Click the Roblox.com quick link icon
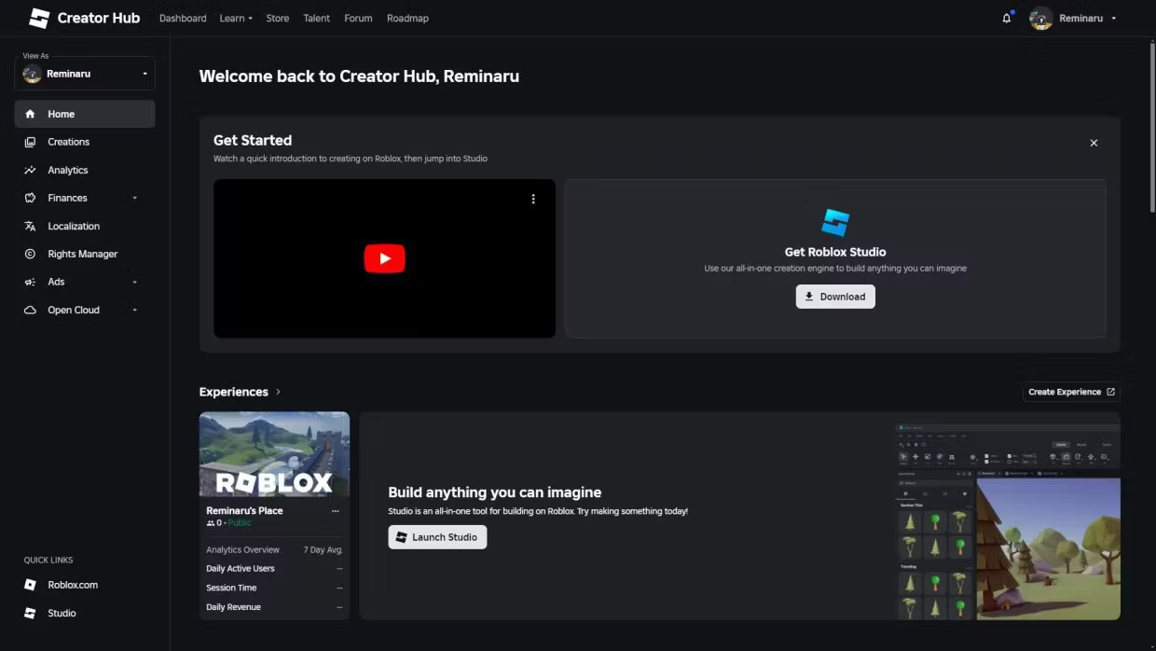Viewport: 1156px width, 651px height. (x=31, y=585)
